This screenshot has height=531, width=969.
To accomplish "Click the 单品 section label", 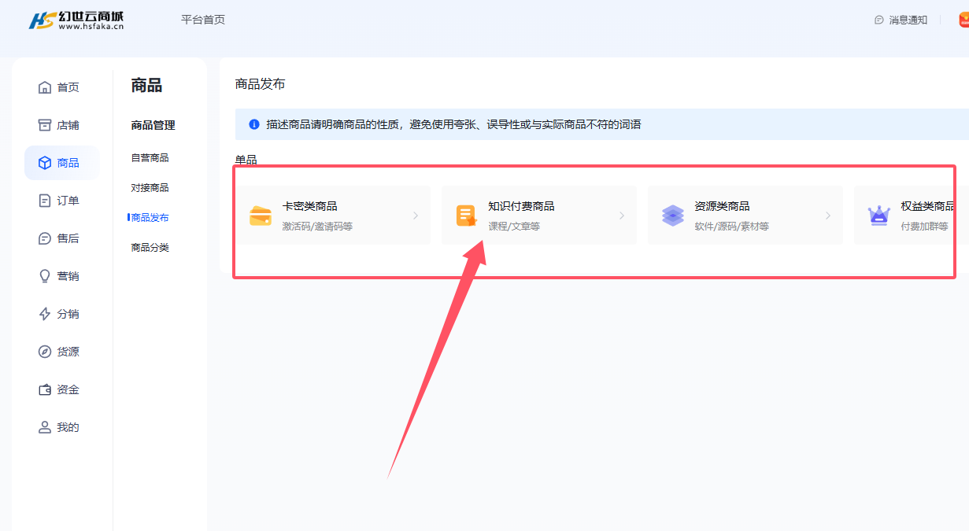I will [246, 160].
